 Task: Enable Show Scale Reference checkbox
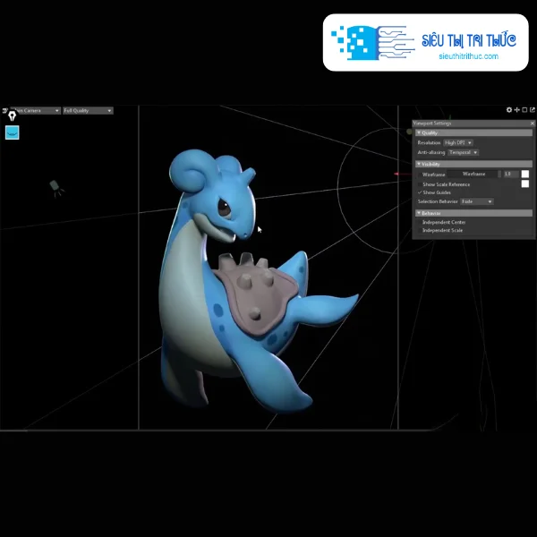(420, 184)
